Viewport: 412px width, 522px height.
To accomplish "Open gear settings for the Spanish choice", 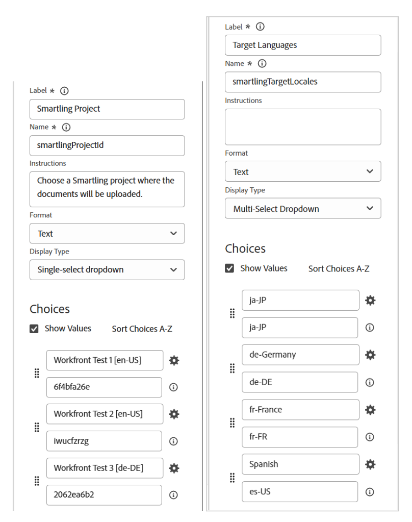I will (370, 464).
